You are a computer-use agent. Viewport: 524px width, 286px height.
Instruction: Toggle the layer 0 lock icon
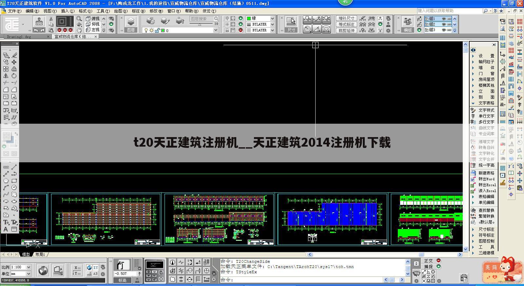coord(157,30)
